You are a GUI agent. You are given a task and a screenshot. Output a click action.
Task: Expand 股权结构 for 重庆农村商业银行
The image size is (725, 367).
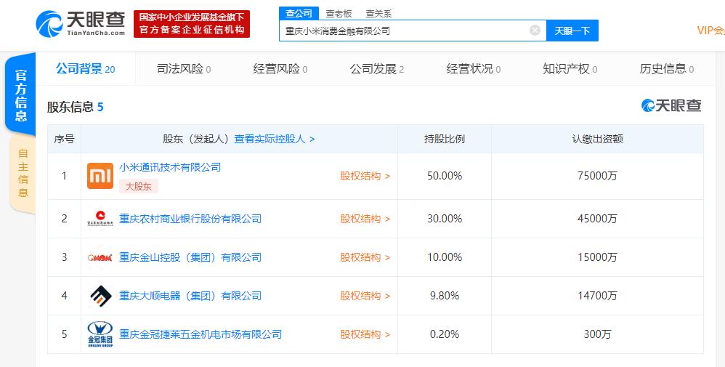coord(365,219)
